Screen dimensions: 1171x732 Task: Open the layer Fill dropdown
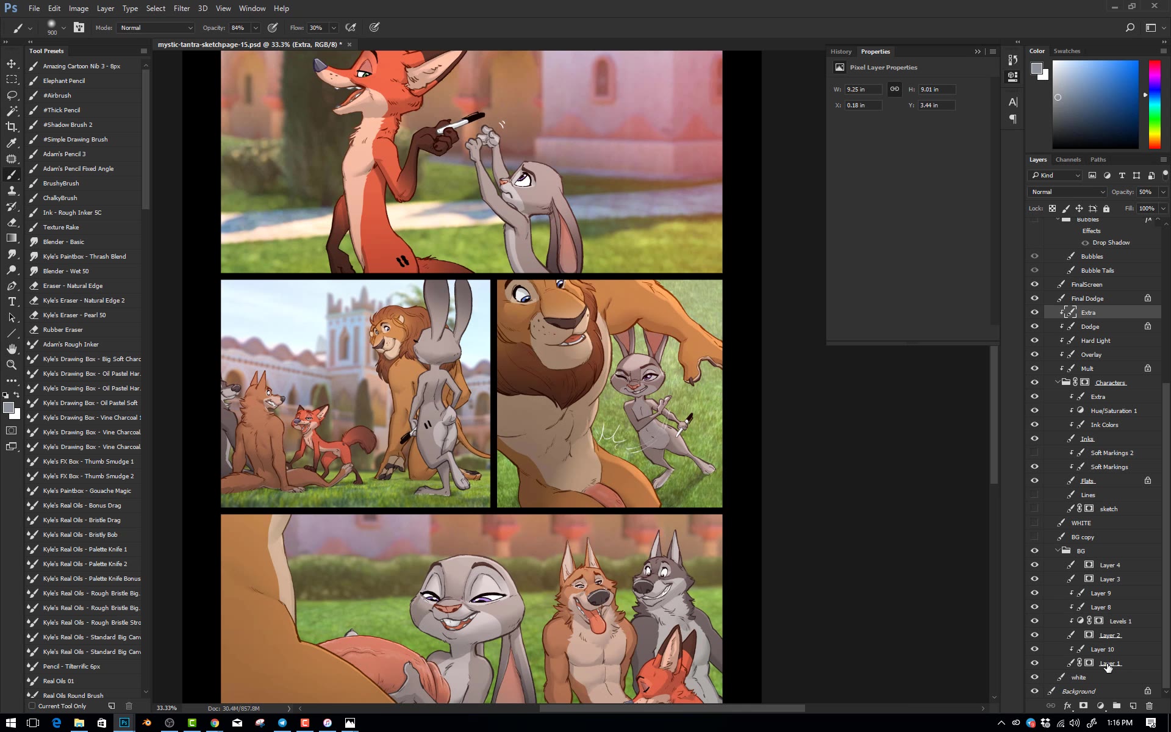pos(1163,209)
